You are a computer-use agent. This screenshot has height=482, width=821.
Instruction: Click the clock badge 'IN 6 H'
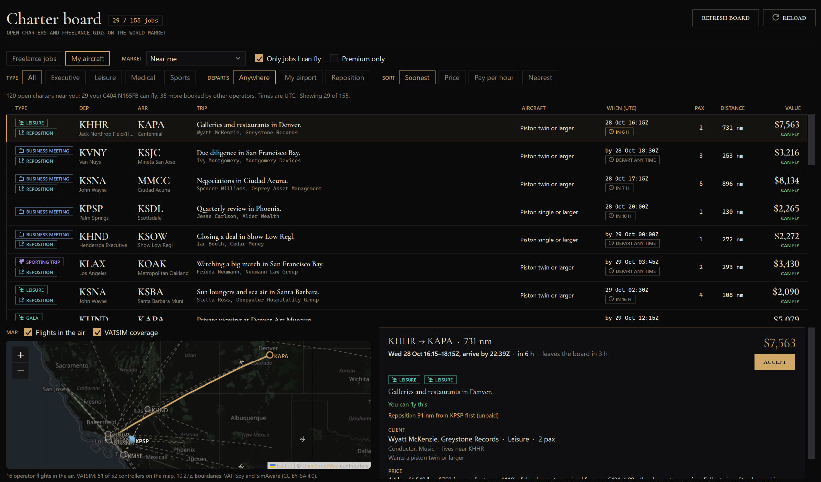coord(619,132)
